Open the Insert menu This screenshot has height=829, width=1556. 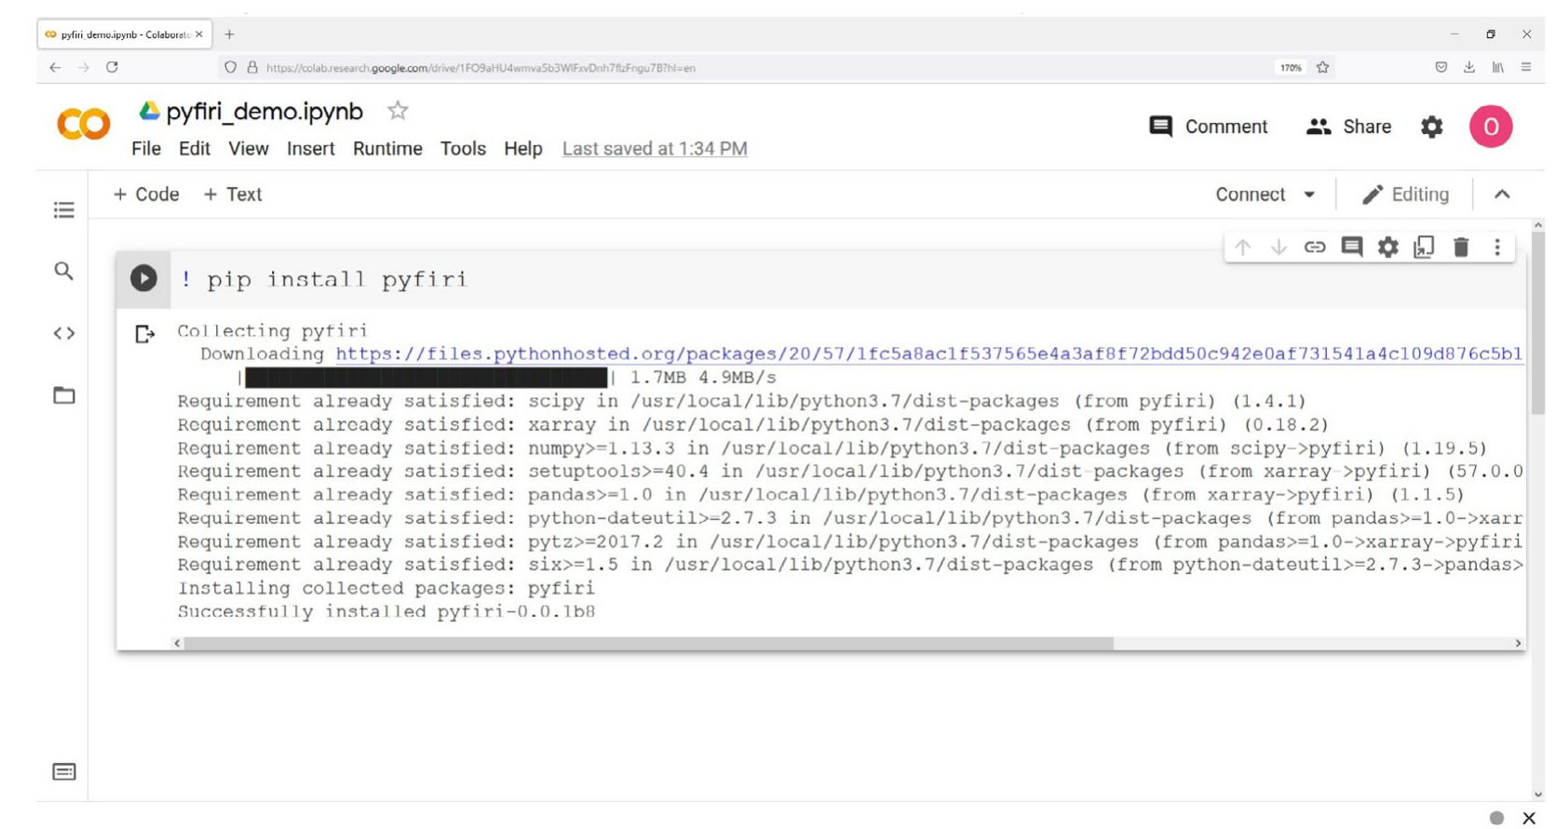tap(310, 149)
